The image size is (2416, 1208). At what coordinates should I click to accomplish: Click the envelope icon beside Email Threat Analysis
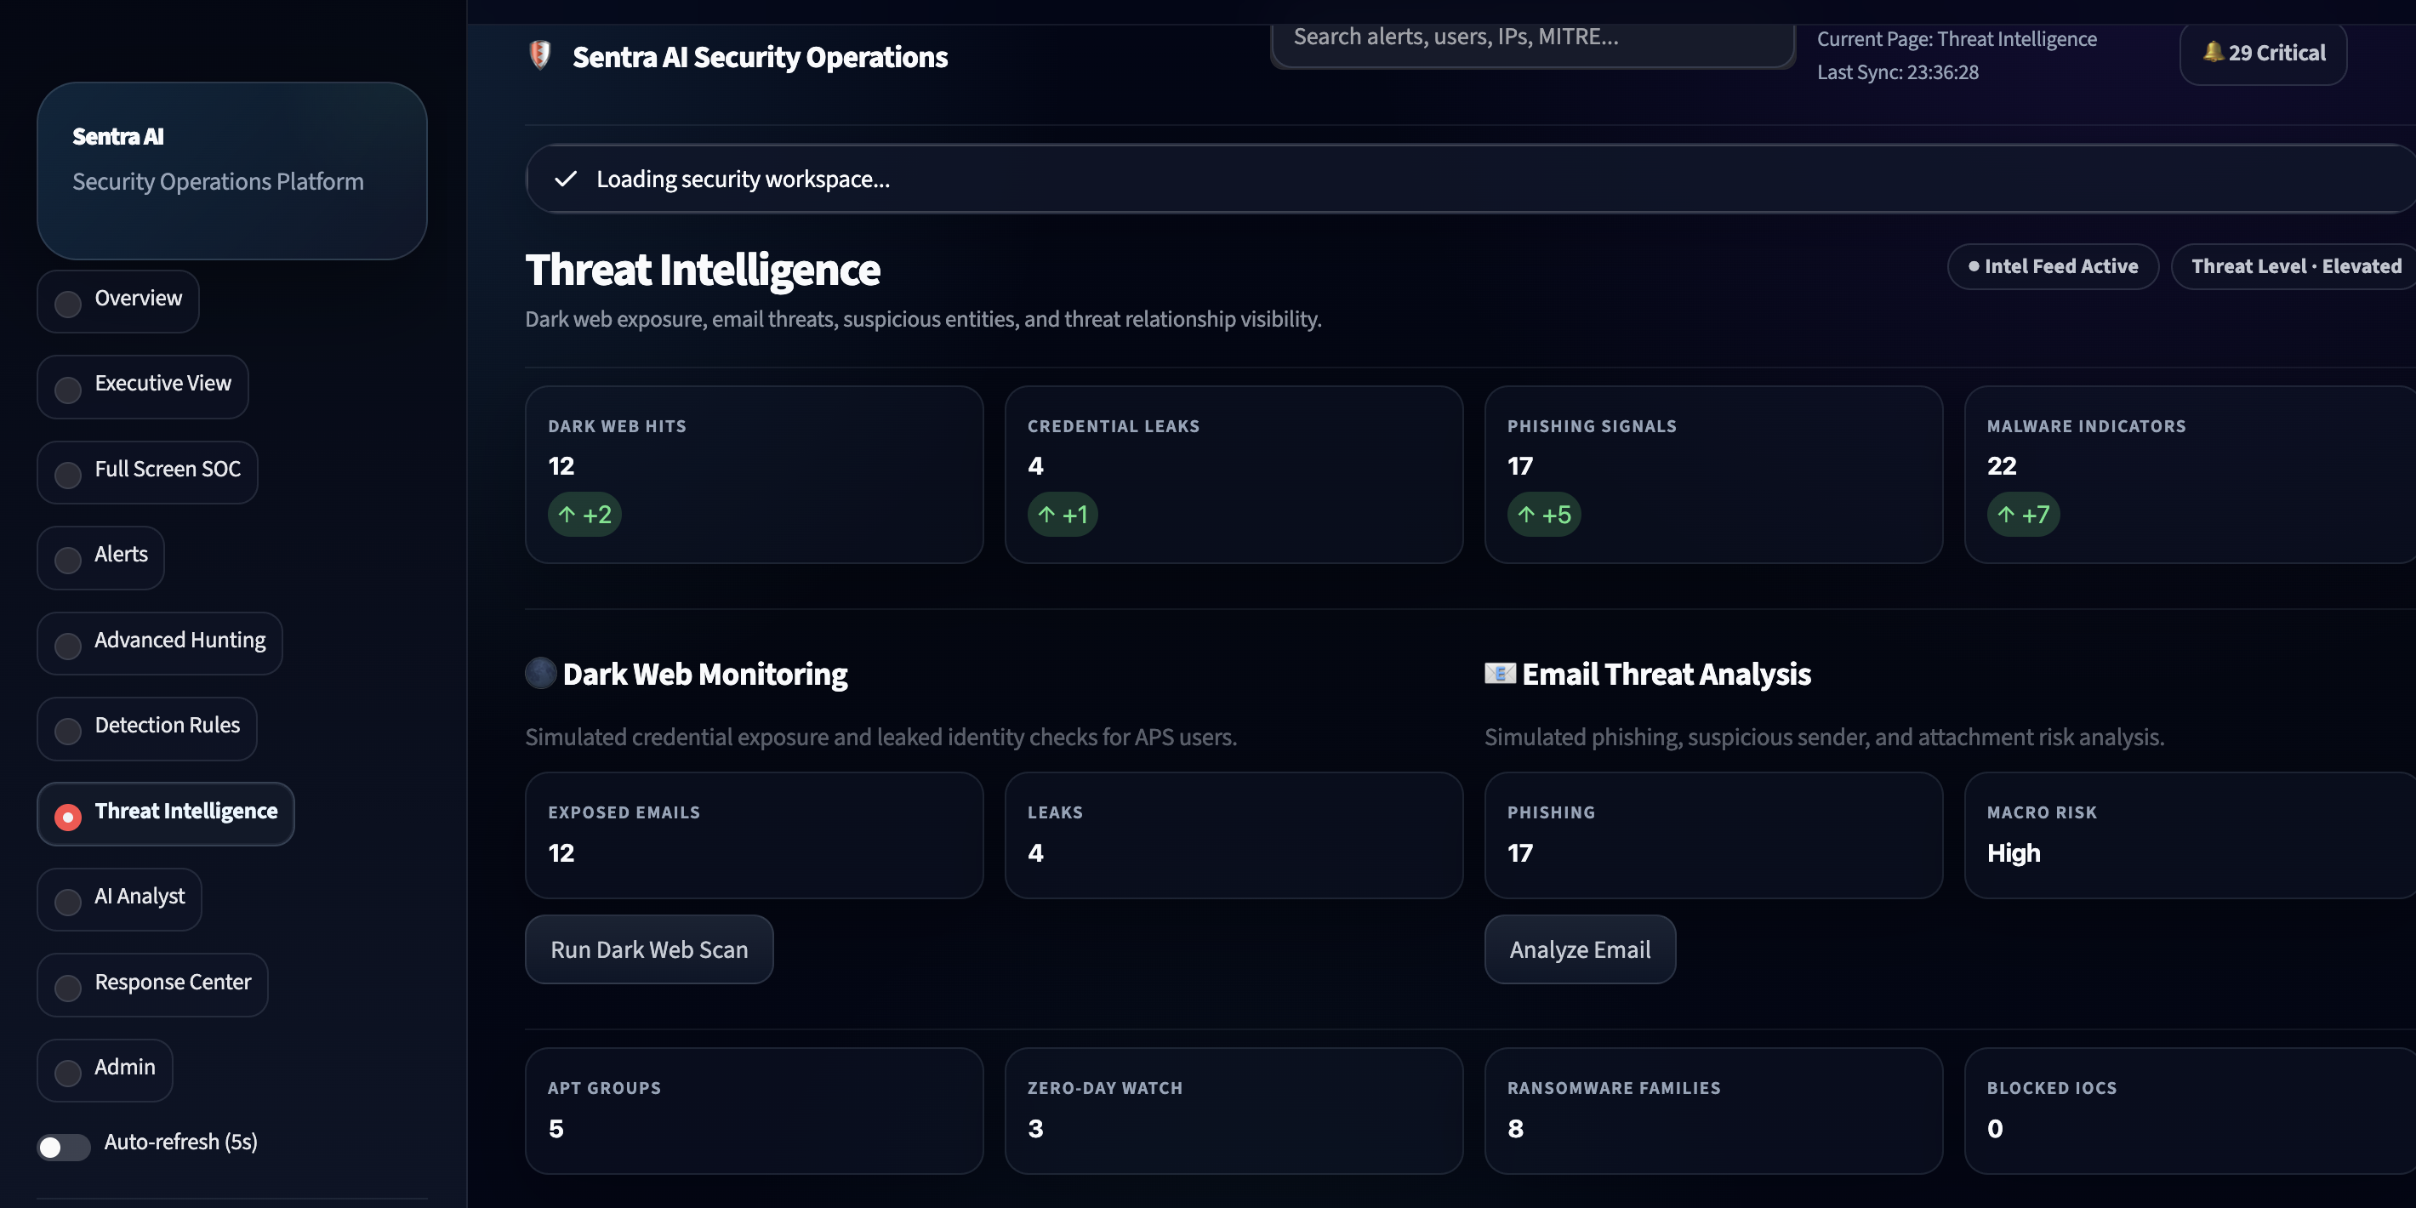tap(1500, 674)
